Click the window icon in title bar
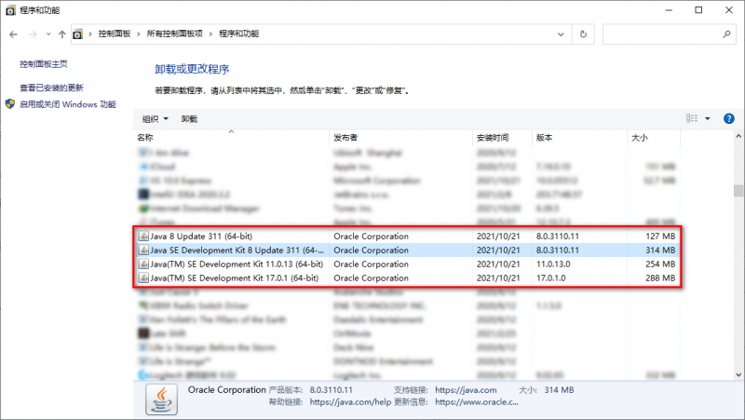 (10, 10)
